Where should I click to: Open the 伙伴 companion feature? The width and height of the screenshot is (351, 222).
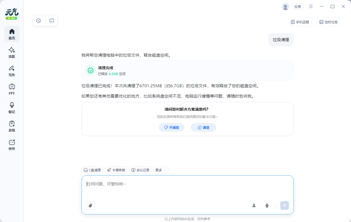[12, 144]
